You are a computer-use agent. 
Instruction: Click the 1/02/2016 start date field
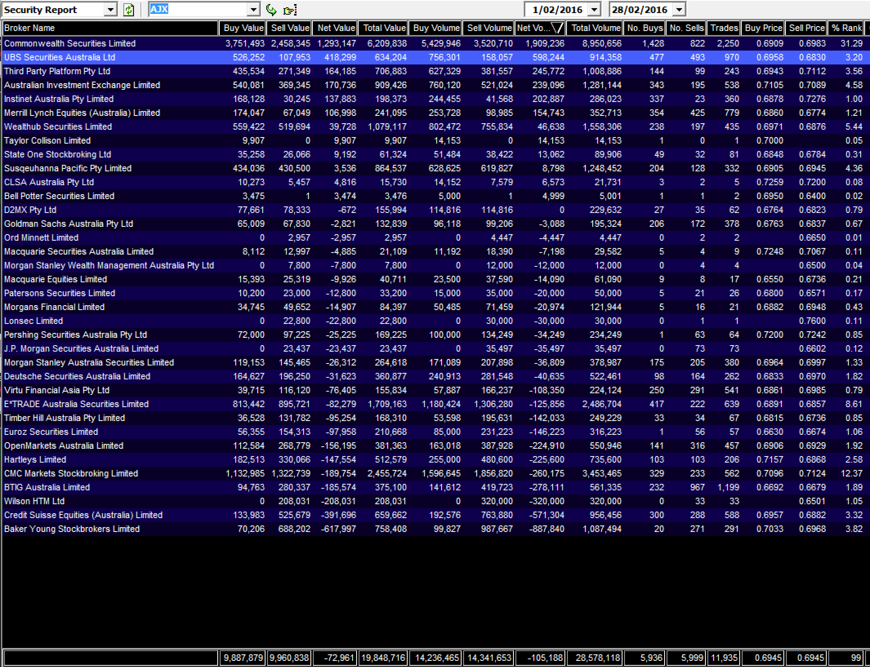click(557, 9)
